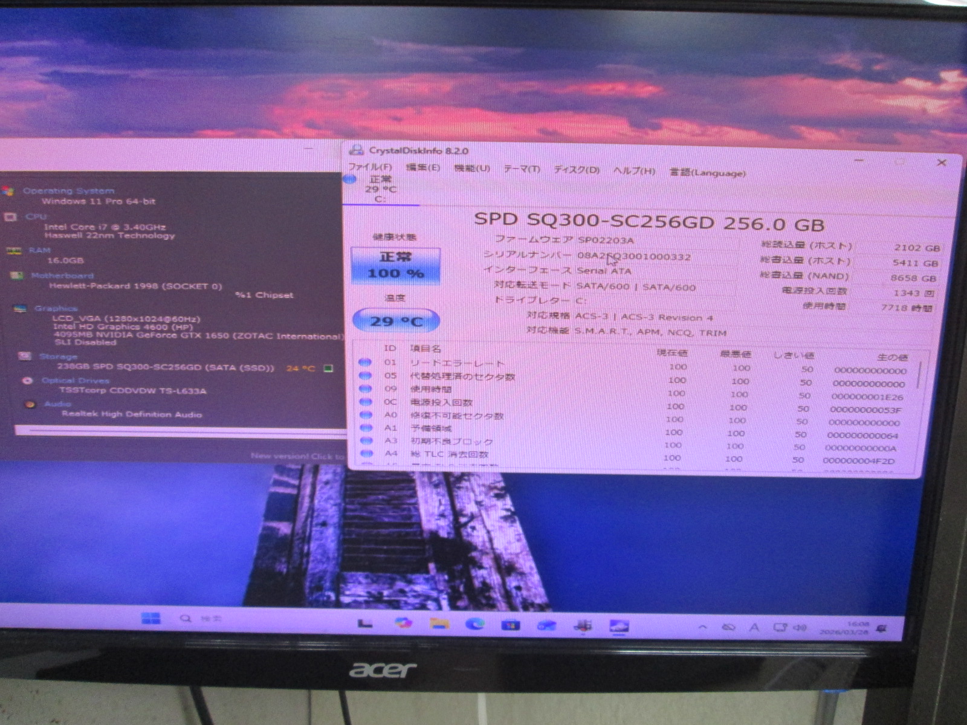The image size is (967, 725).
Task: Click the taskbar search box
Action: (202, 619)
